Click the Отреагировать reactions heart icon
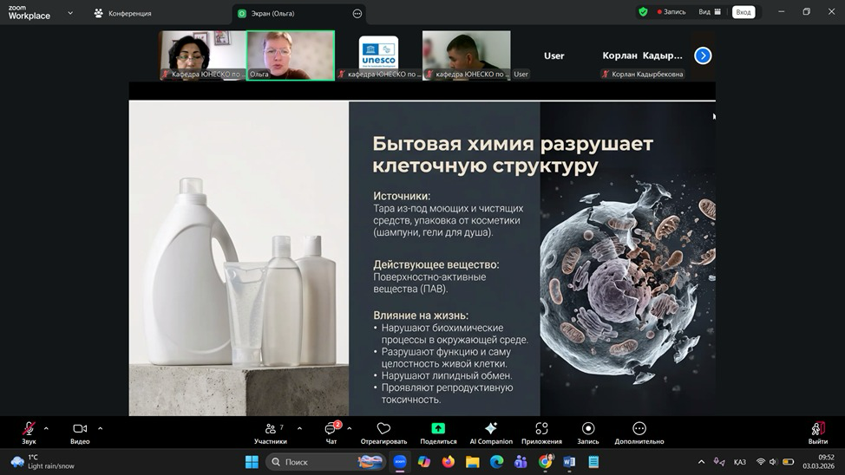845x475 pixels. pyautogui.click(x=383, y=429)
